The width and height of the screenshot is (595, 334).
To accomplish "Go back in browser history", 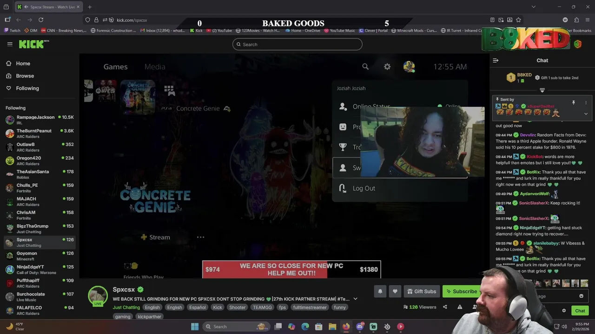I will pos(19,20).
